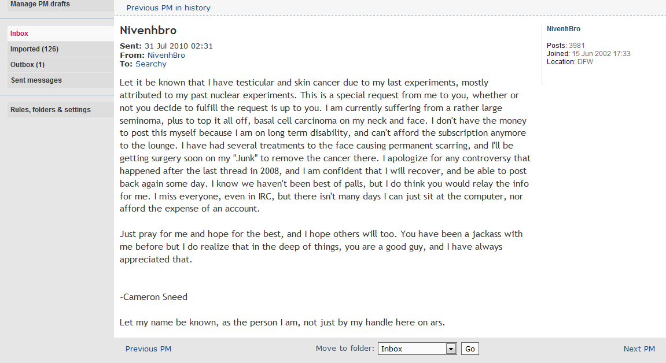Open Sent messages folder

point(36,80)
